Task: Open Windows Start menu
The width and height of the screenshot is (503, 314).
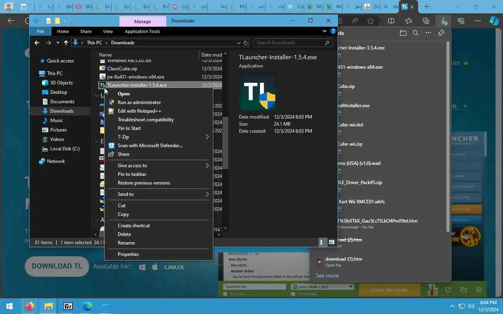Action: [9, 306]
